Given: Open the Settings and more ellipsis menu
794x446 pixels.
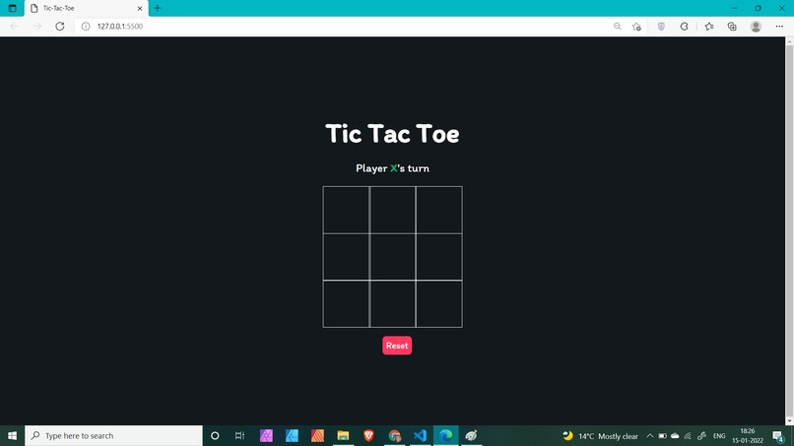Looking at the screenshot, I should pyautogui.click(x=779, y=27).
